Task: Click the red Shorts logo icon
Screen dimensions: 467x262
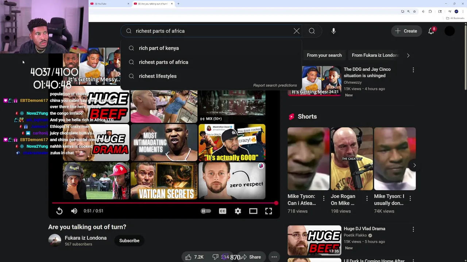Action: coord(292,116)
